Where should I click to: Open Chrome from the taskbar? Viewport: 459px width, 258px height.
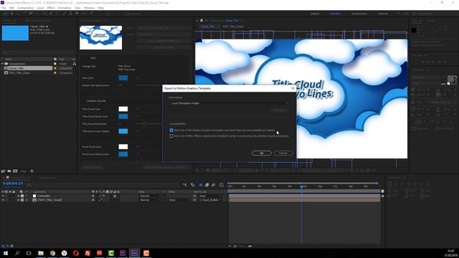52,253
